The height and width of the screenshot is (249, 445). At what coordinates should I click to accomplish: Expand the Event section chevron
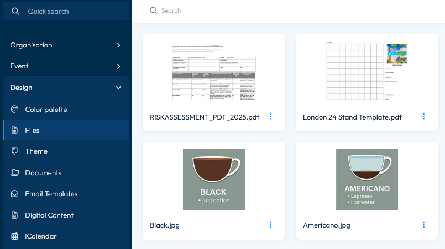[118, 66]
